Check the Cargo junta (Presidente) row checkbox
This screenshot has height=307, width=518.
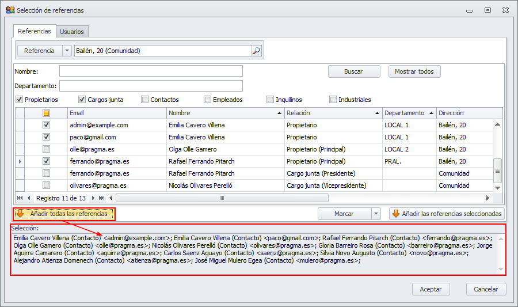tap(46, 173)
